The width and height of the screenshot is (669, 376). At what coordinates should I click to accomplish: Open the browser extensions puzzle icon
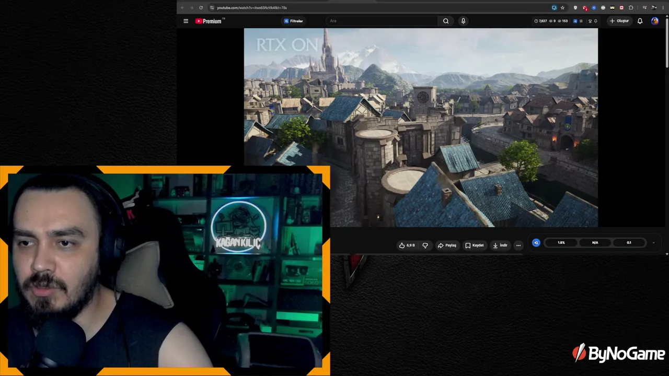[631, 8]
